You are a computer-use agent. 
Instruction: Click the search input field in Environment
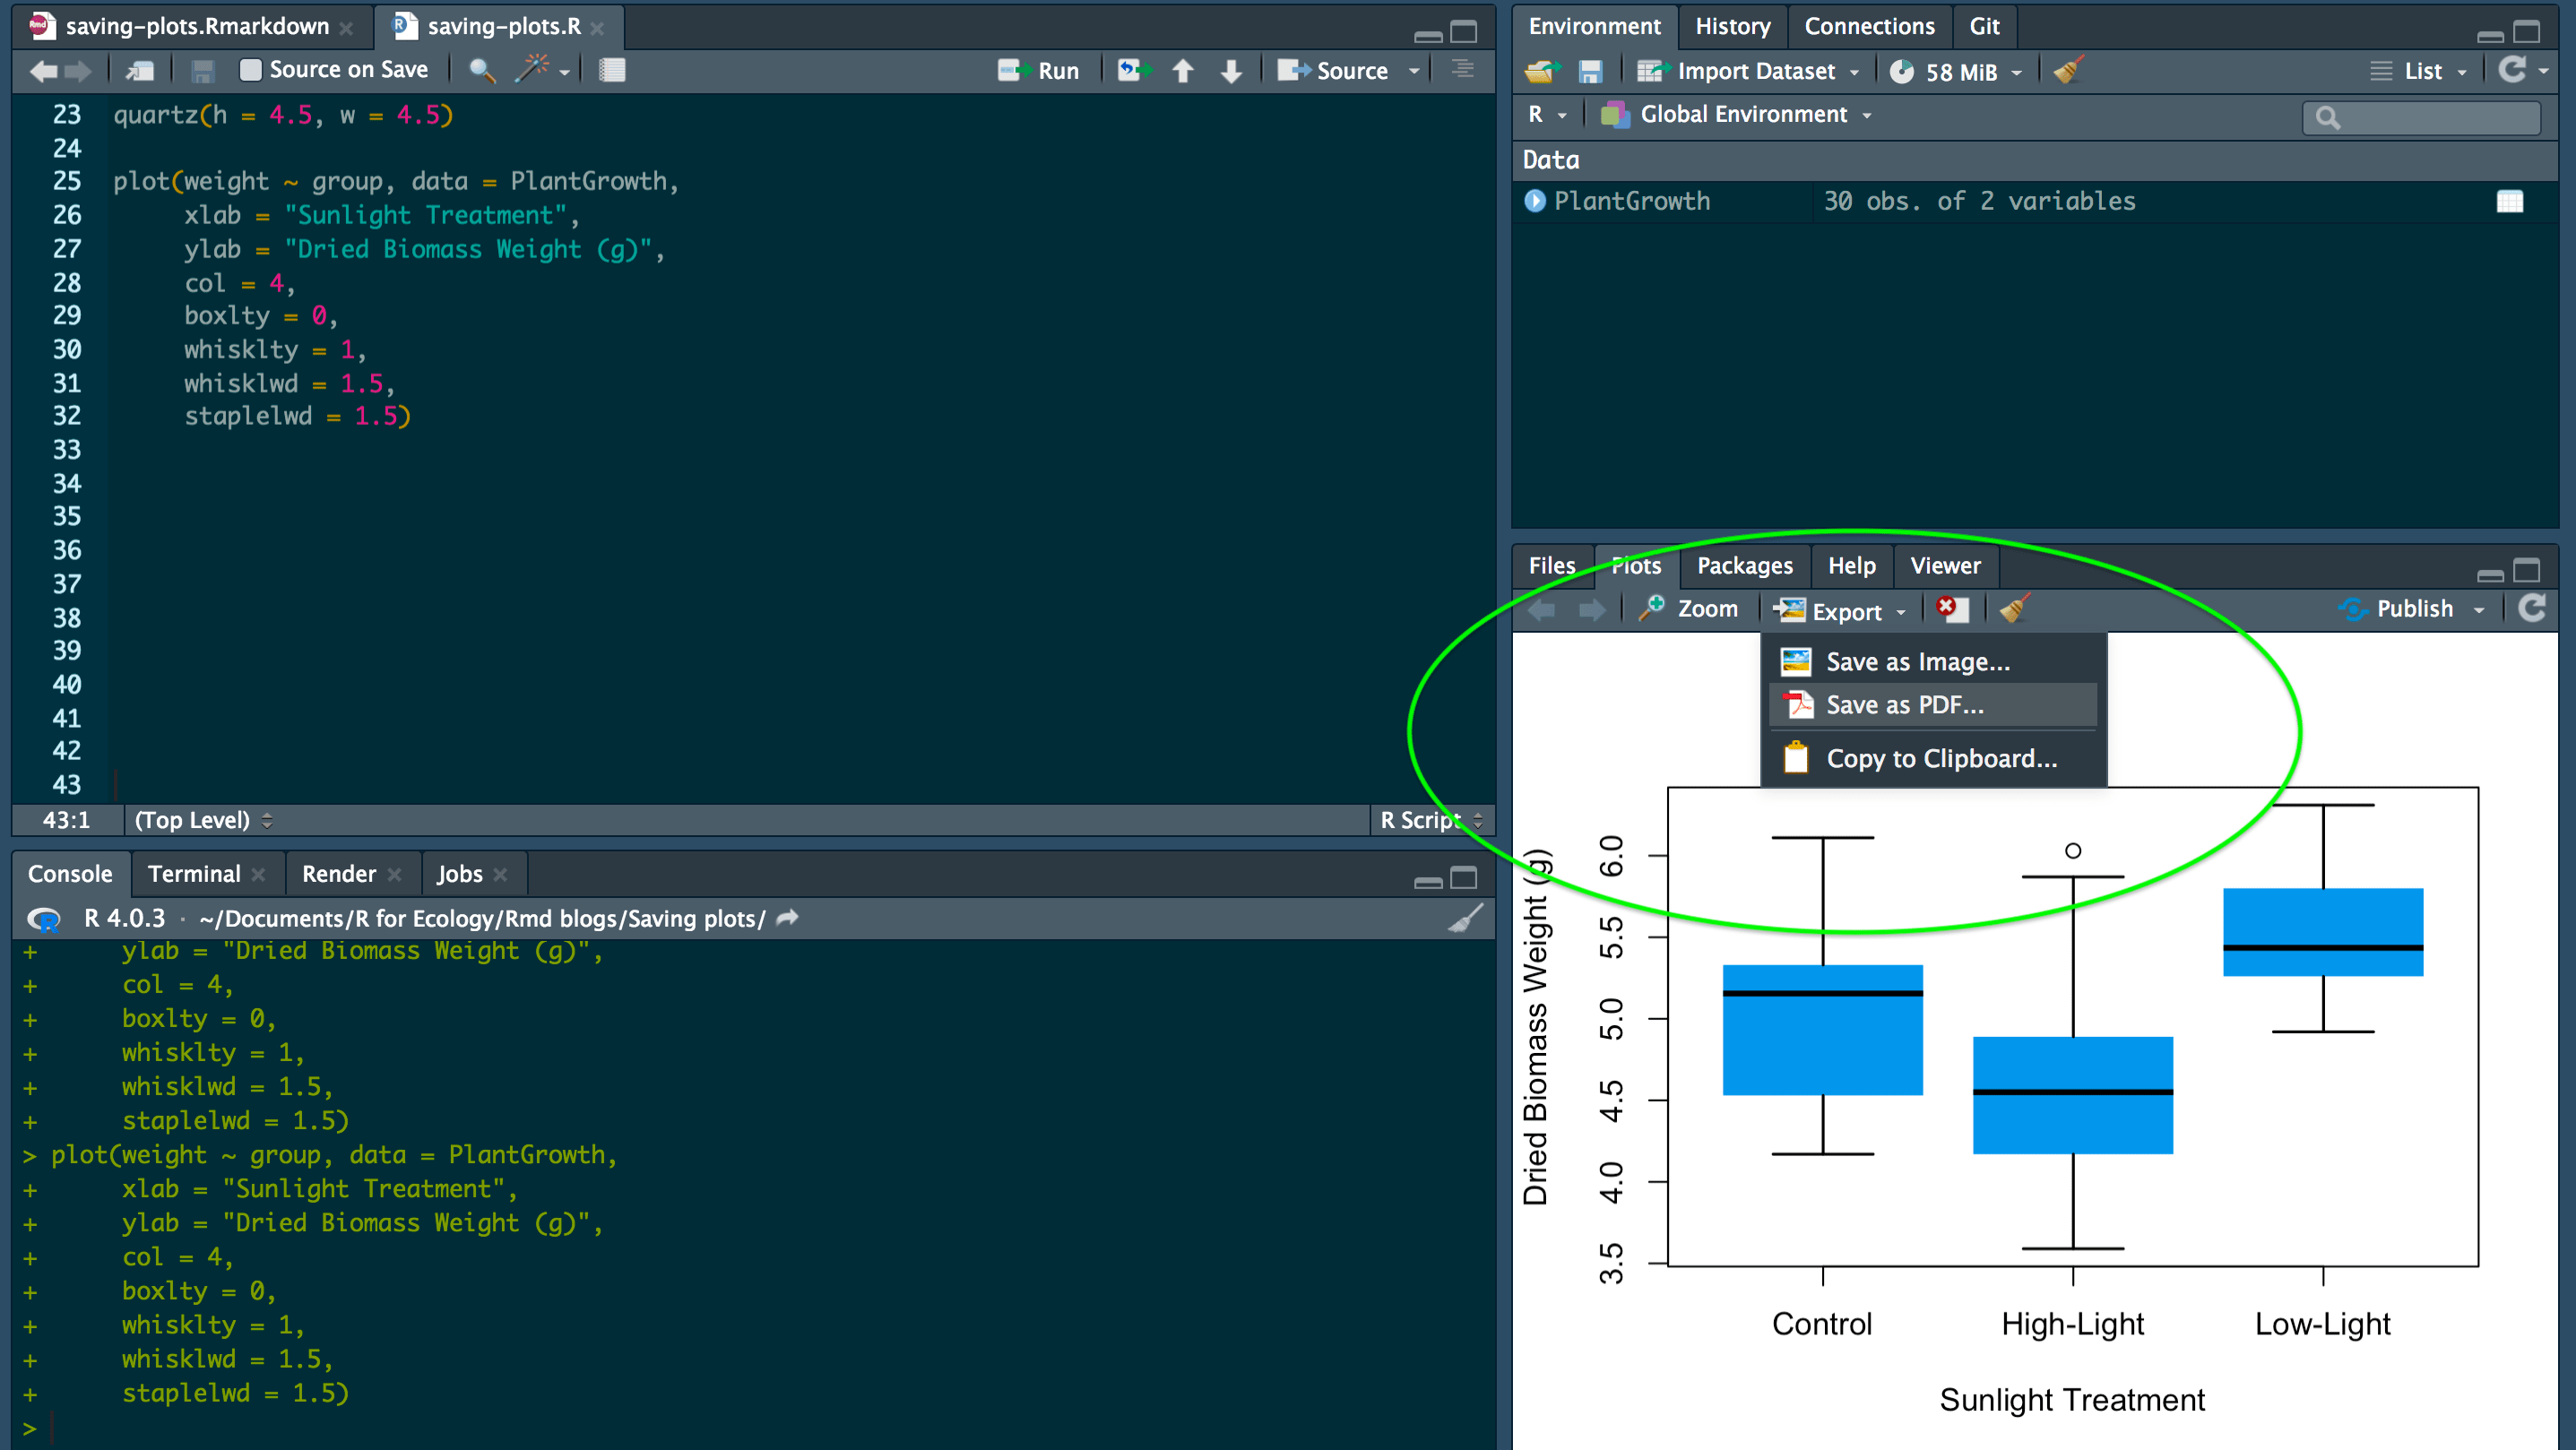pyautogui.click(x=2424, y=115)
